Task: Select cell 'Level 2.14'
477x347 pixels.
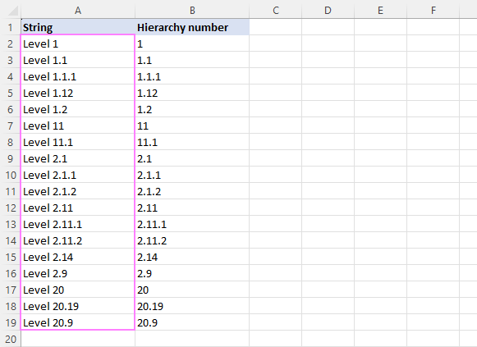Action: 78,257
